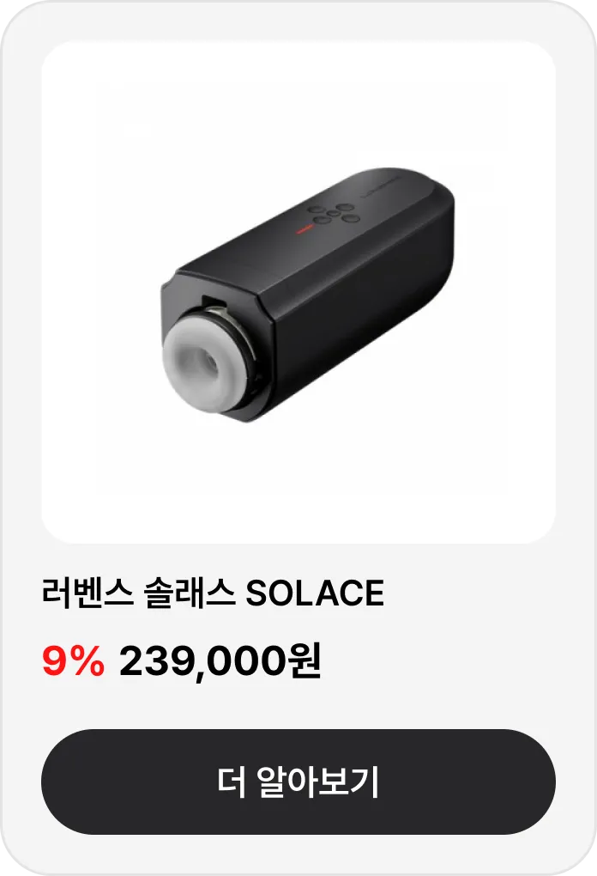Click the Korean text 솔래스 in the title
The image size is (597, 876).
pos(190,593)
